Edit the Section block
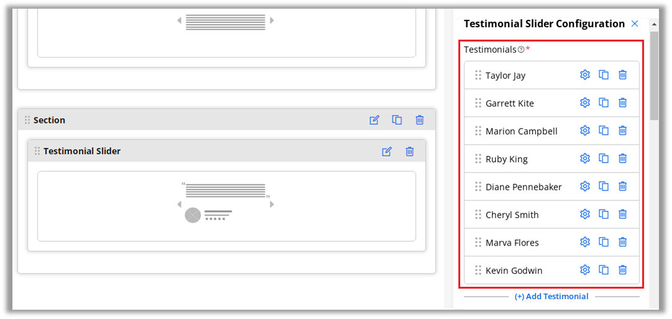This screenshot has height=319, width=672. 374,120
